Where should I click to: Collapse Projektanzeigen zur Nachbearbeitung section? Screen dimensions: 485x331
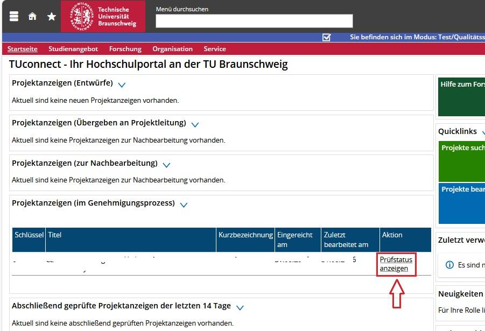pos(166,165)
